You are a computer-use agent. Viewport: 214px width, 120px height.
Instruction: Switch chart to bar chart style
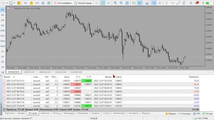click(97, 3)
